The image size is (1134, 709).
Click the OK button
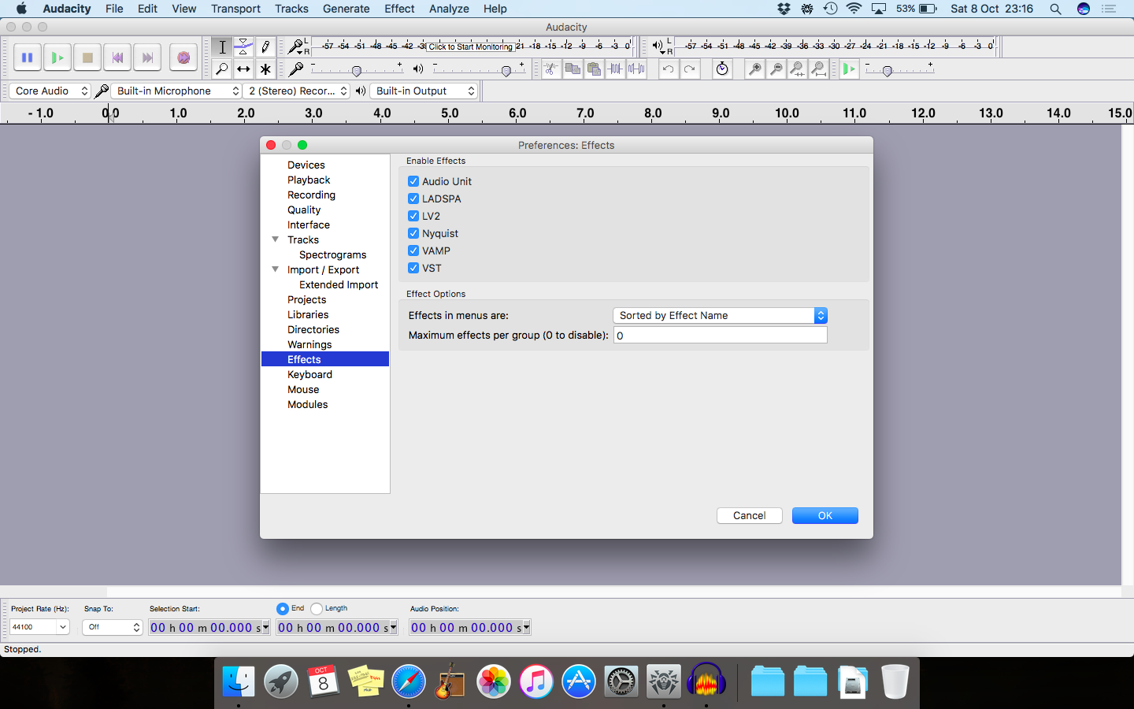[825, 515]
